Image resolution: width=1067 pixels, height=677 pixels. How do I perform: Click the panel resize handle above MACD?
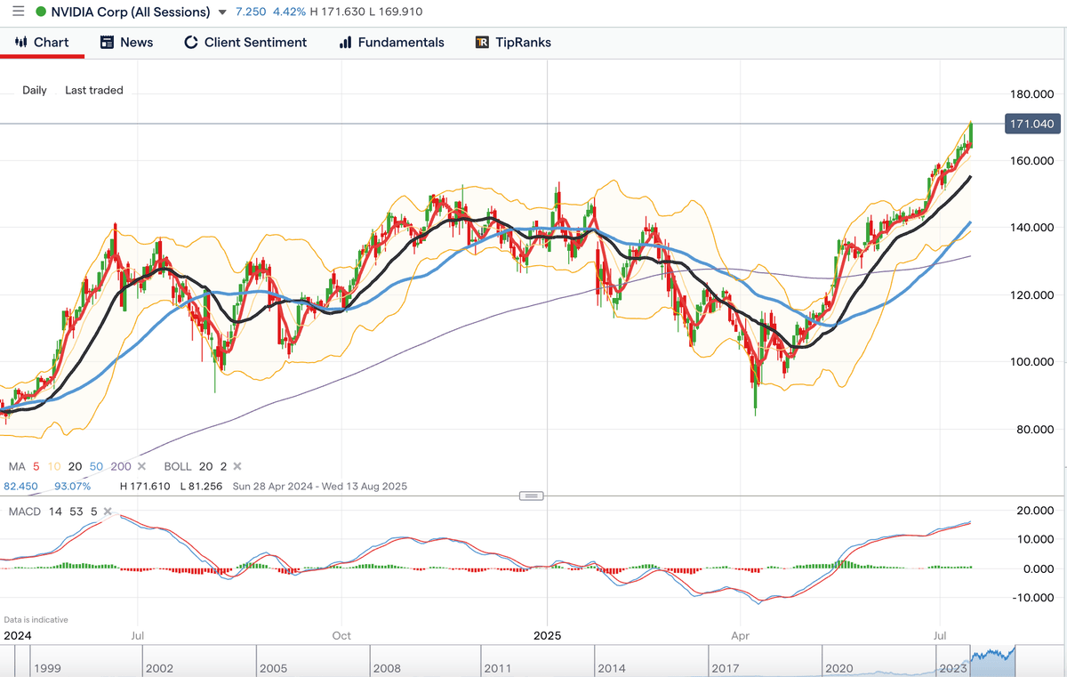click(x=531, y=496)
